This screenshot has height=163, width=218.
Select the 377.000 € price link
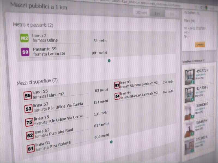click(201, 138)
